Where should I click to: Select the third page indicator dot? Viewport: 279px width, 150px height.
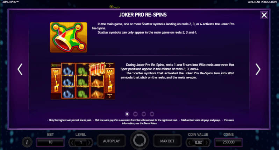(144, 114)
